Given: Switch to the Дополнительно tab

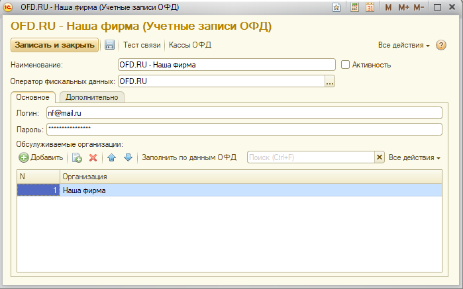Looking at the screenshot, I should pos(92,97).
